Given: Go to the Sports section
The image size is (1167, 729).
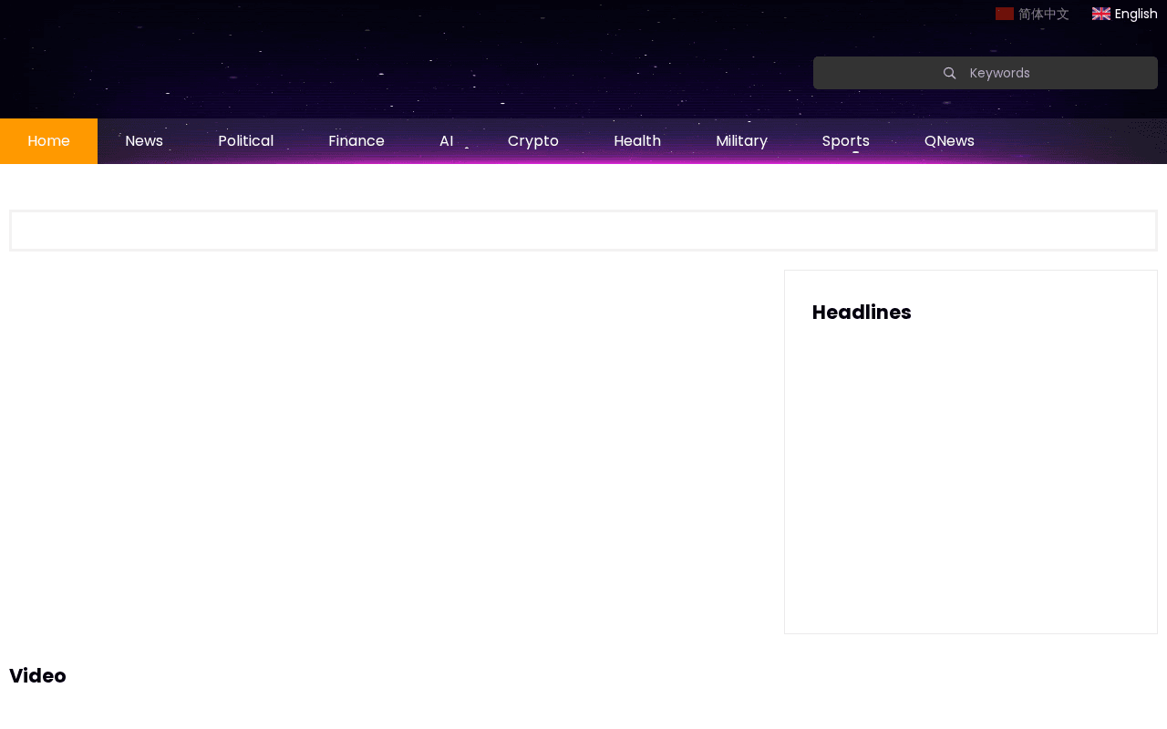Looking at the screenshot, I should [x=846, y=141].
